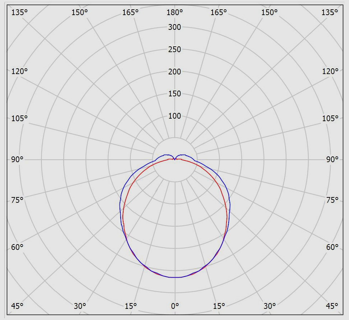Click the left 30° label on bottom edge

pyautogui.click(x=80, y=306)
